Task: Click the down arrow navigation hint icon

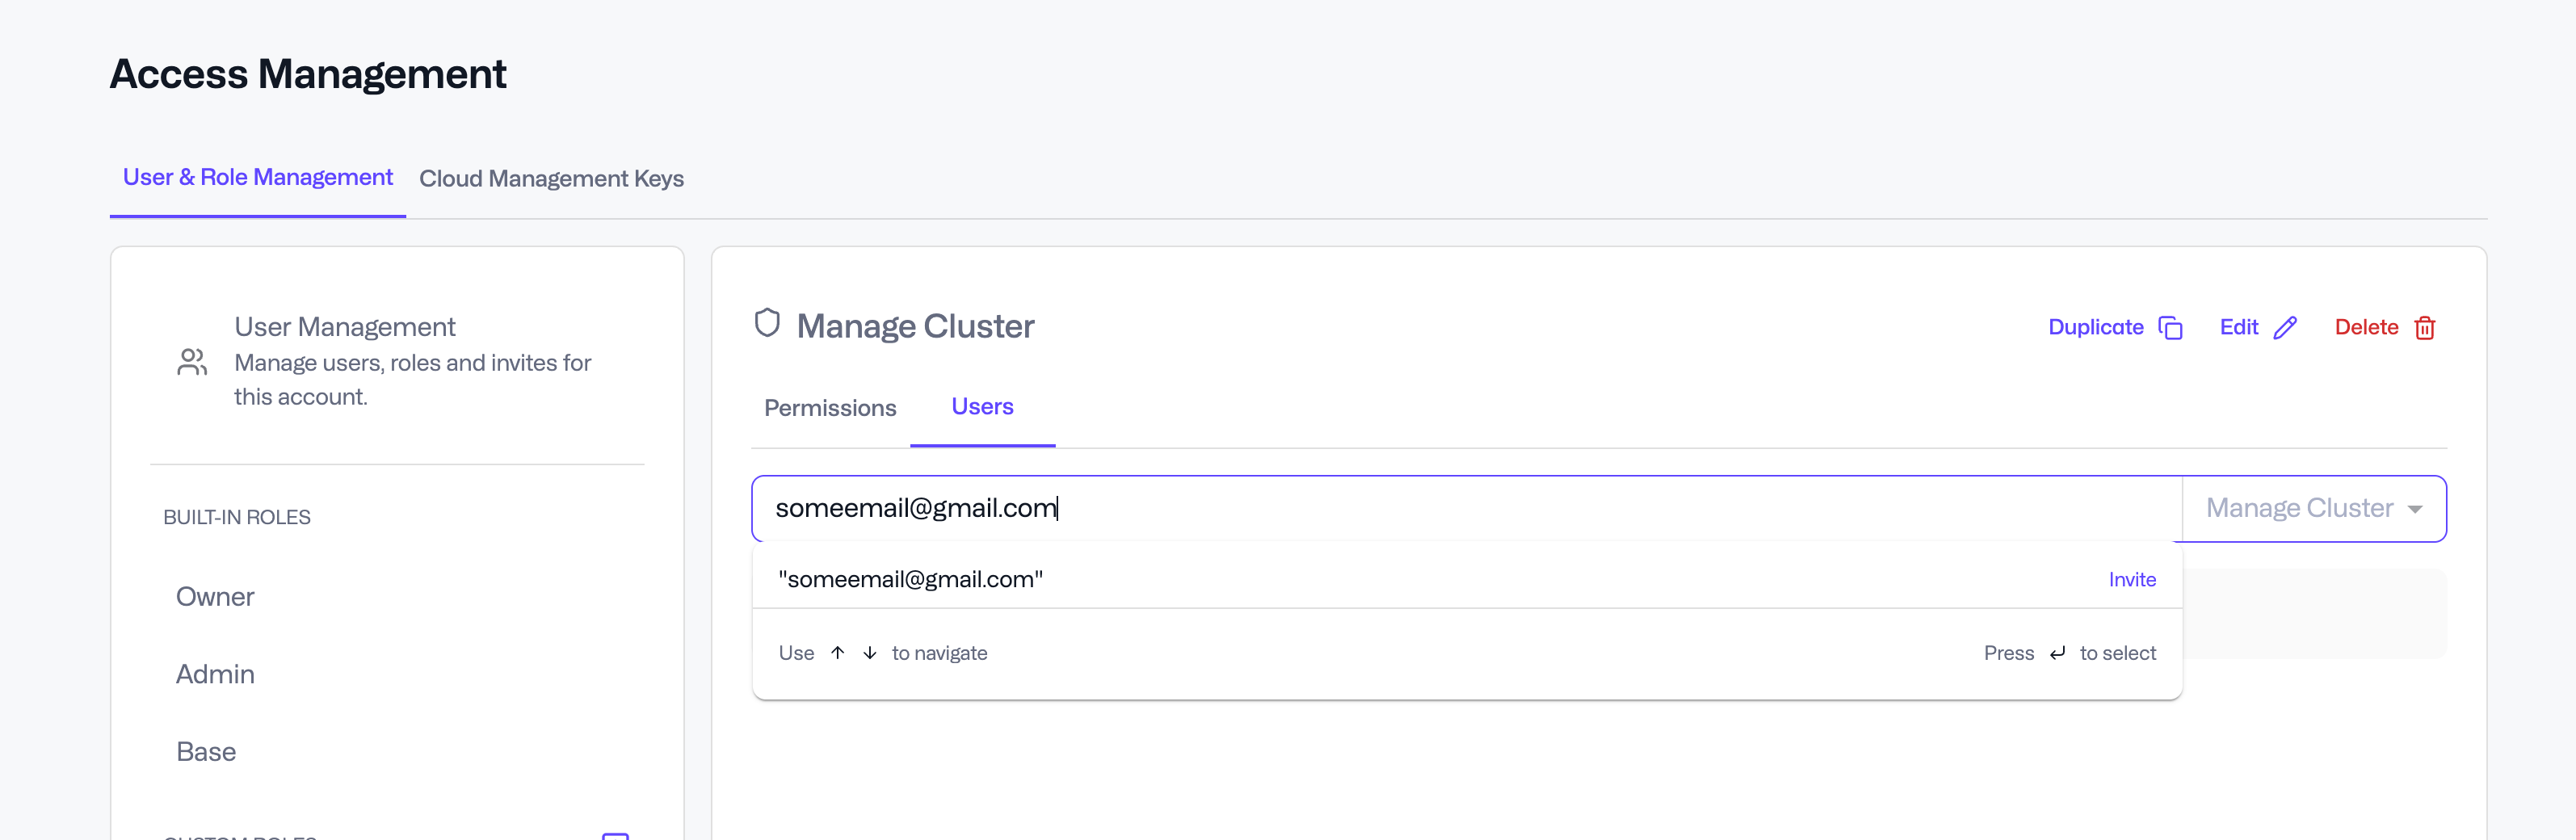Action: pos(870,653)
